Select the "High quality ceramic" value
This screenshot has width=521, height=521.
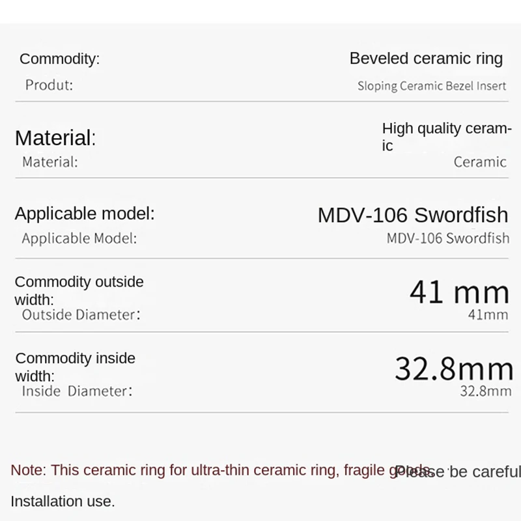pyautogui.click(x=446, y=136)
